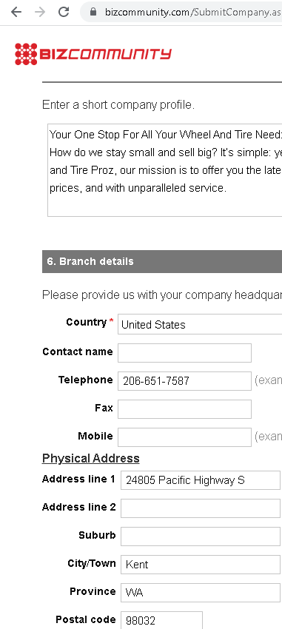
Task: Click the Fax input field
Action: pyautogui.click(x=184, y=409)
